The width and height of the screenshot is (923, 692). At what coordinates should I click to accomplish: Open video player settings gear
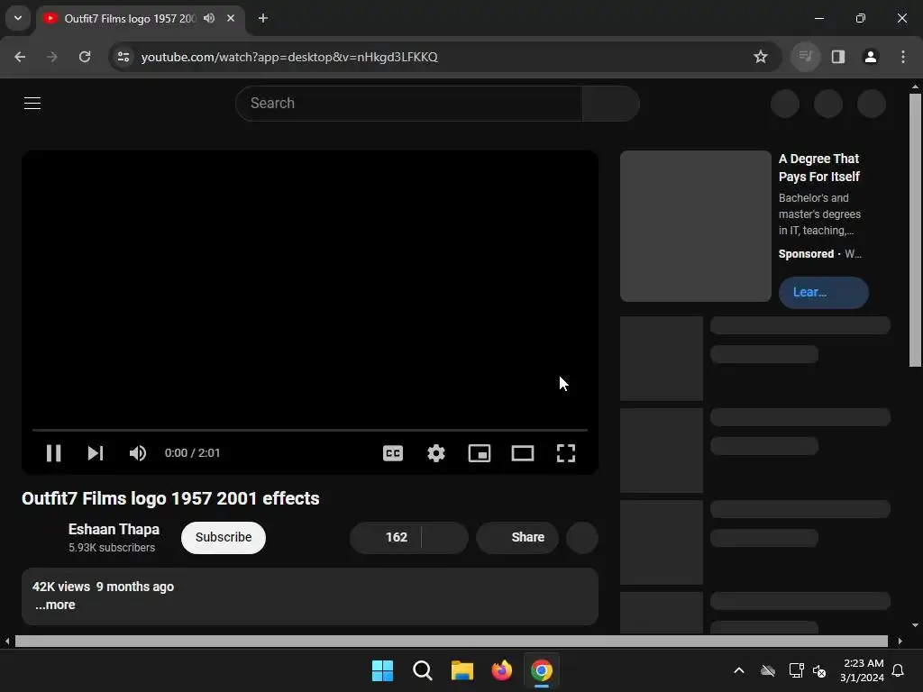point(436,453)
